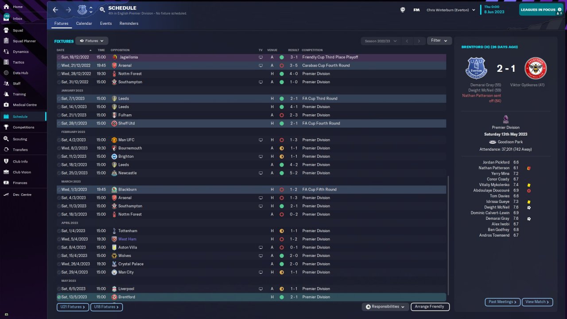Open the Home icon in the sidebar

[x=6, y=7]
